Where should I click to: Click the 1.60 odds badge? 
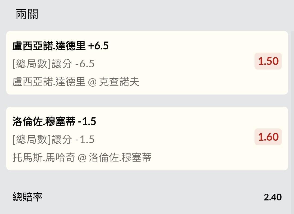pos(268,137)
